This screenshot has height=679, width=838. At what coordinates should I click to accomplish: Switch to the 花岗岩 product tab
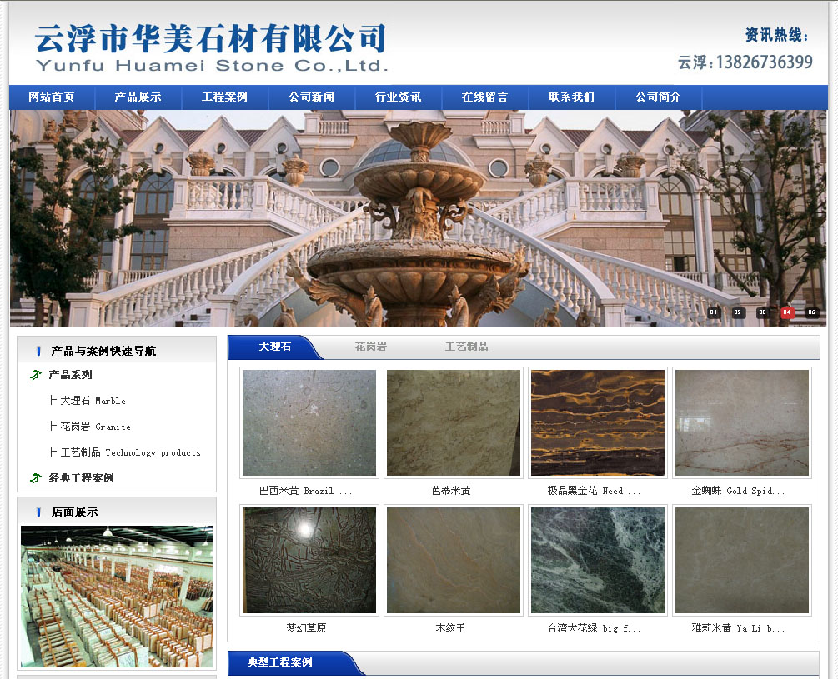(370, 347)
